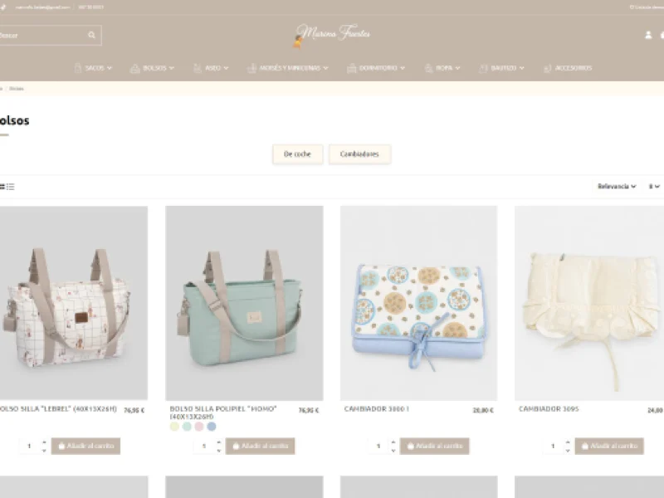Open the Cambiador 3095 product image
The height and width of the screenshot is (498, 664).
(x=589, y=303)
